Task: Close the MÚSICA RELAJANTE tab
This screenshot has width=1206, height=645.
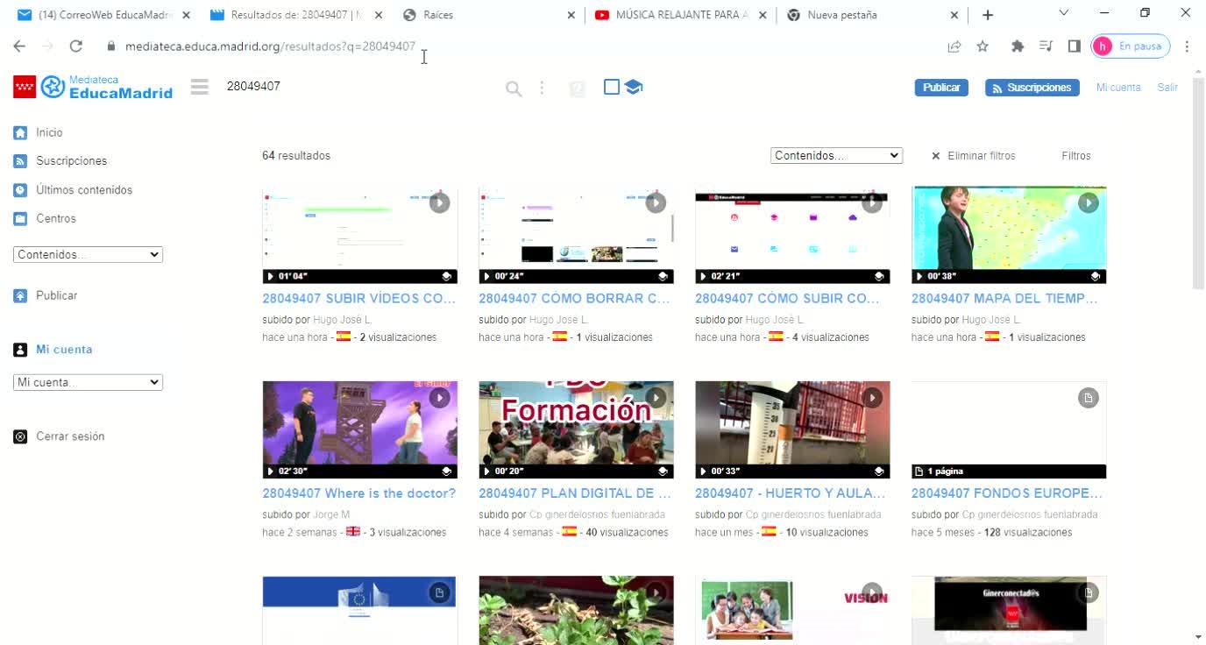Action: (x=763, y=15)
